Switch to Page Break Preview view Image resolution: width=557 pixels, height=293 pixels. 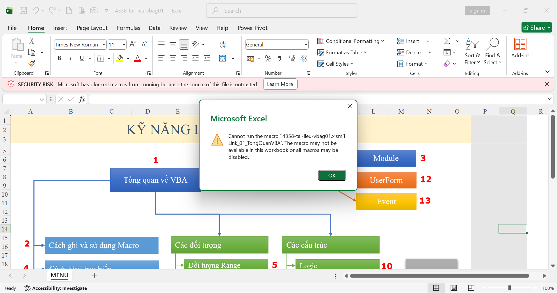click(x=471, y=288)
